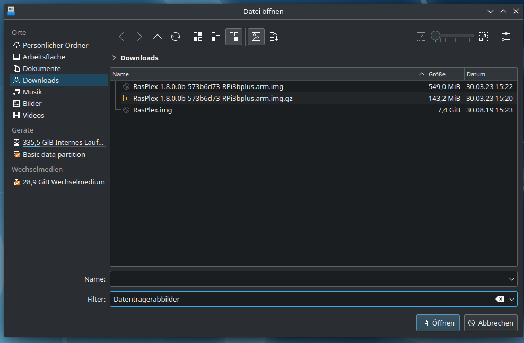Screen dimensions: 524x343
Task: Click the 549,0 MiB size cell
Action: click(x=444, y=87)
